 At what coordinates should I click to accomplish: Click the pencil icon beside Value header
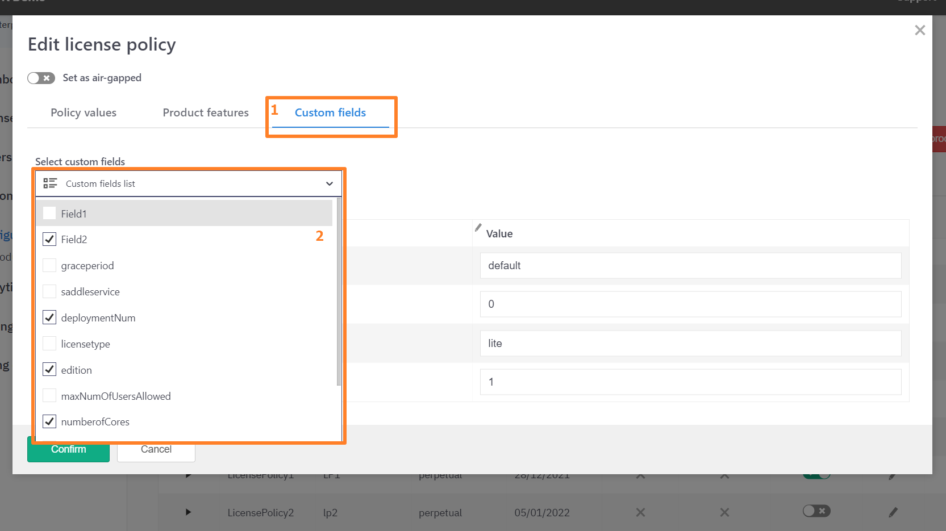pos(478,227)
